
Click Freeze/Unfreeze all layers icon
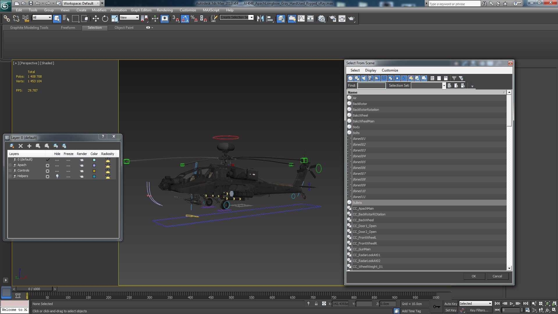point(64,146)
